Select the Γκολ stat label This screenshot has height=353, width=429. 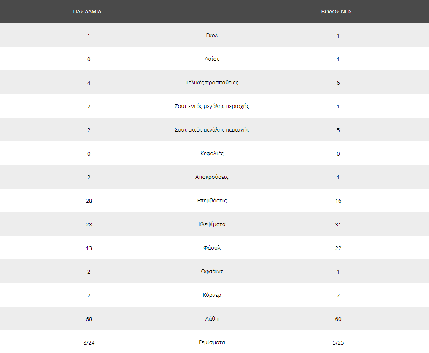(x=212, y=35)
